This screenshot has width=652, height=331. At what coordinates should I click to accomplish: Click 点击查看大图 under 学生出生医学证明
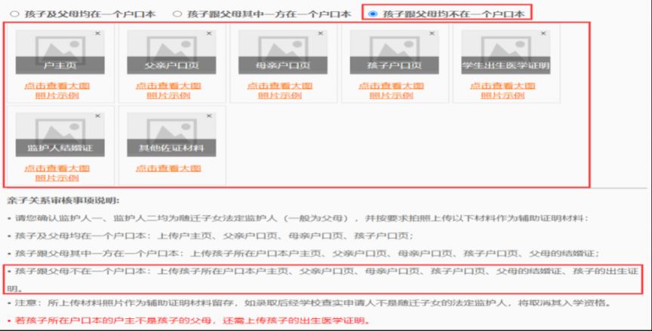point(503,86)
